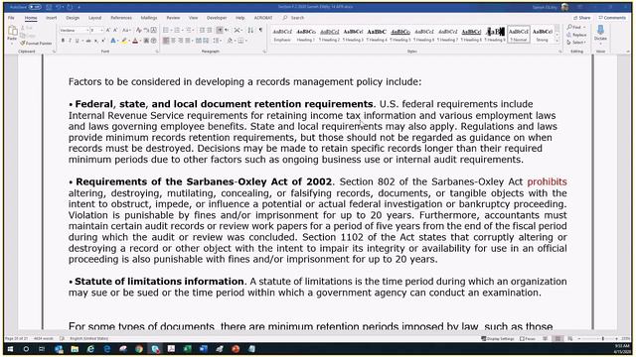The width and height of the screenshot is (636, 357).
Task: Toggle strikethrough formatting
Action: click(88, 41)
